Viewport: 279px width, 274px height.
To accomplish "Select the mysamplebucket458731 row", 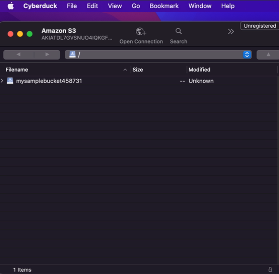I will coord(139,81).
